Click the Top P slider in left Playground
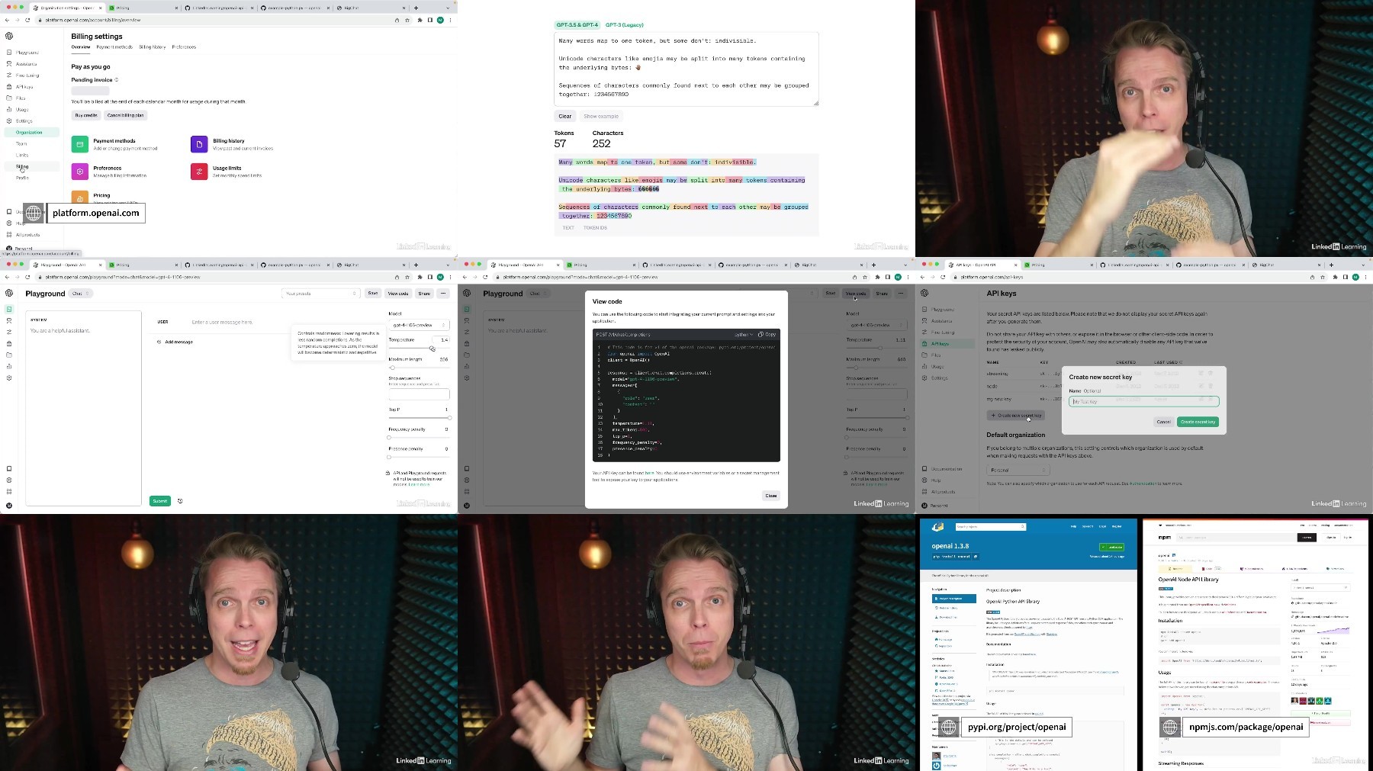The height and width of the screenshot is (771, 1373). 419,418
